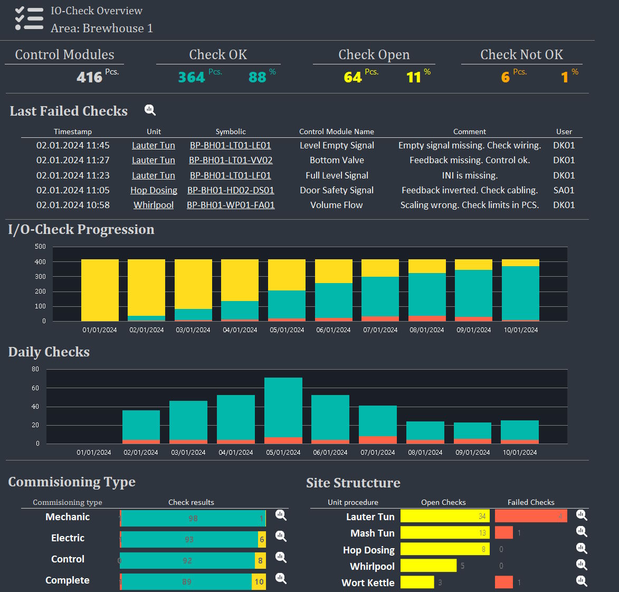Click the Whirlpool open checks bar
619x592 pixels.
click(428, 566)
